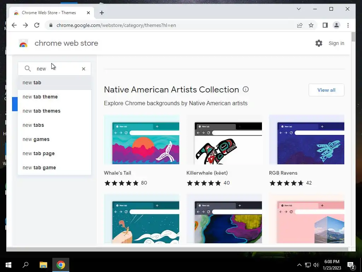Click the info icon beside Native American Artists Collection
362x272 pixels.
point(246,89)
